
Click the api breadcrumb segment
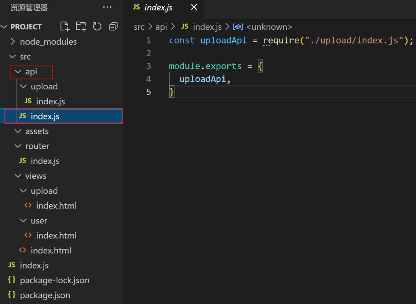point(161,27)
